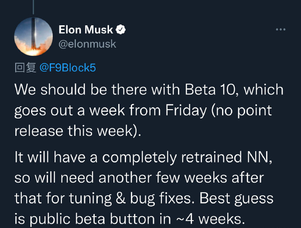Click the word Friday in the tweet text

pyautogui.click(x=186, y=111)
